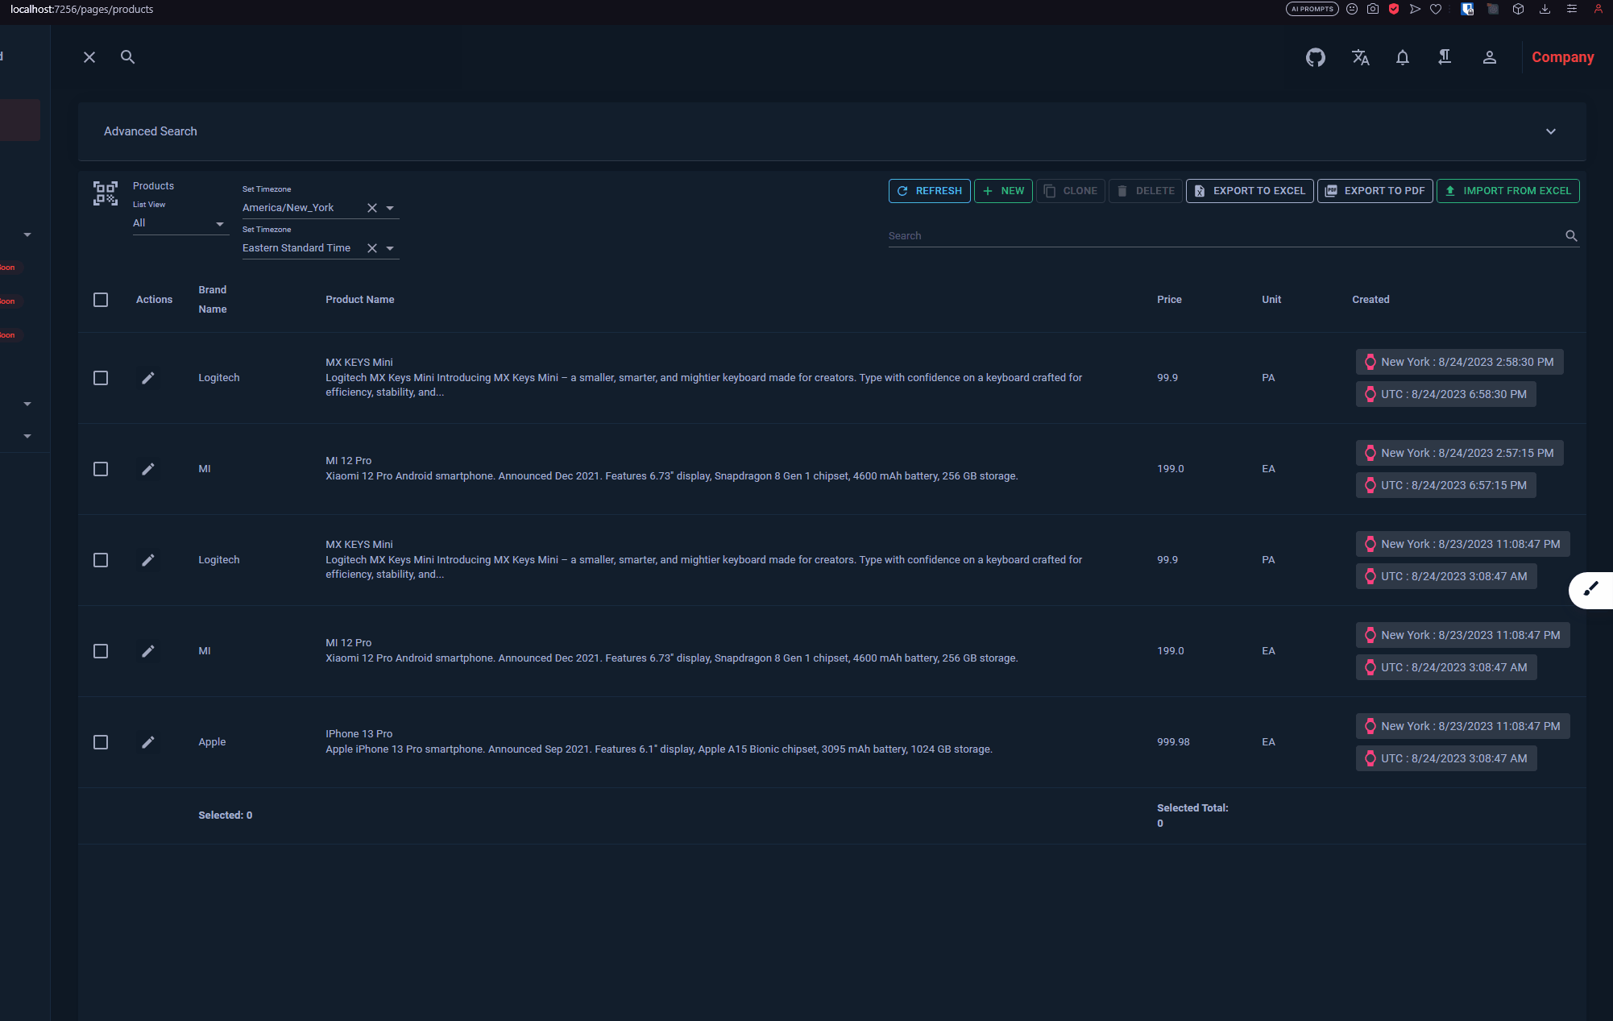Expand the America/New_York timezone dropdown
The width and height of the screenshot is (1613, 1021).
click(391, 207)
